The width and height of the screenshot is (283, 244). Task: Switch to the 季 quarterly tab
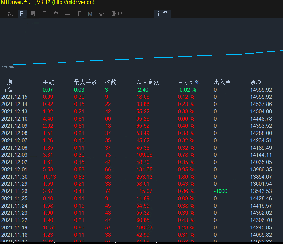[56, 14]
